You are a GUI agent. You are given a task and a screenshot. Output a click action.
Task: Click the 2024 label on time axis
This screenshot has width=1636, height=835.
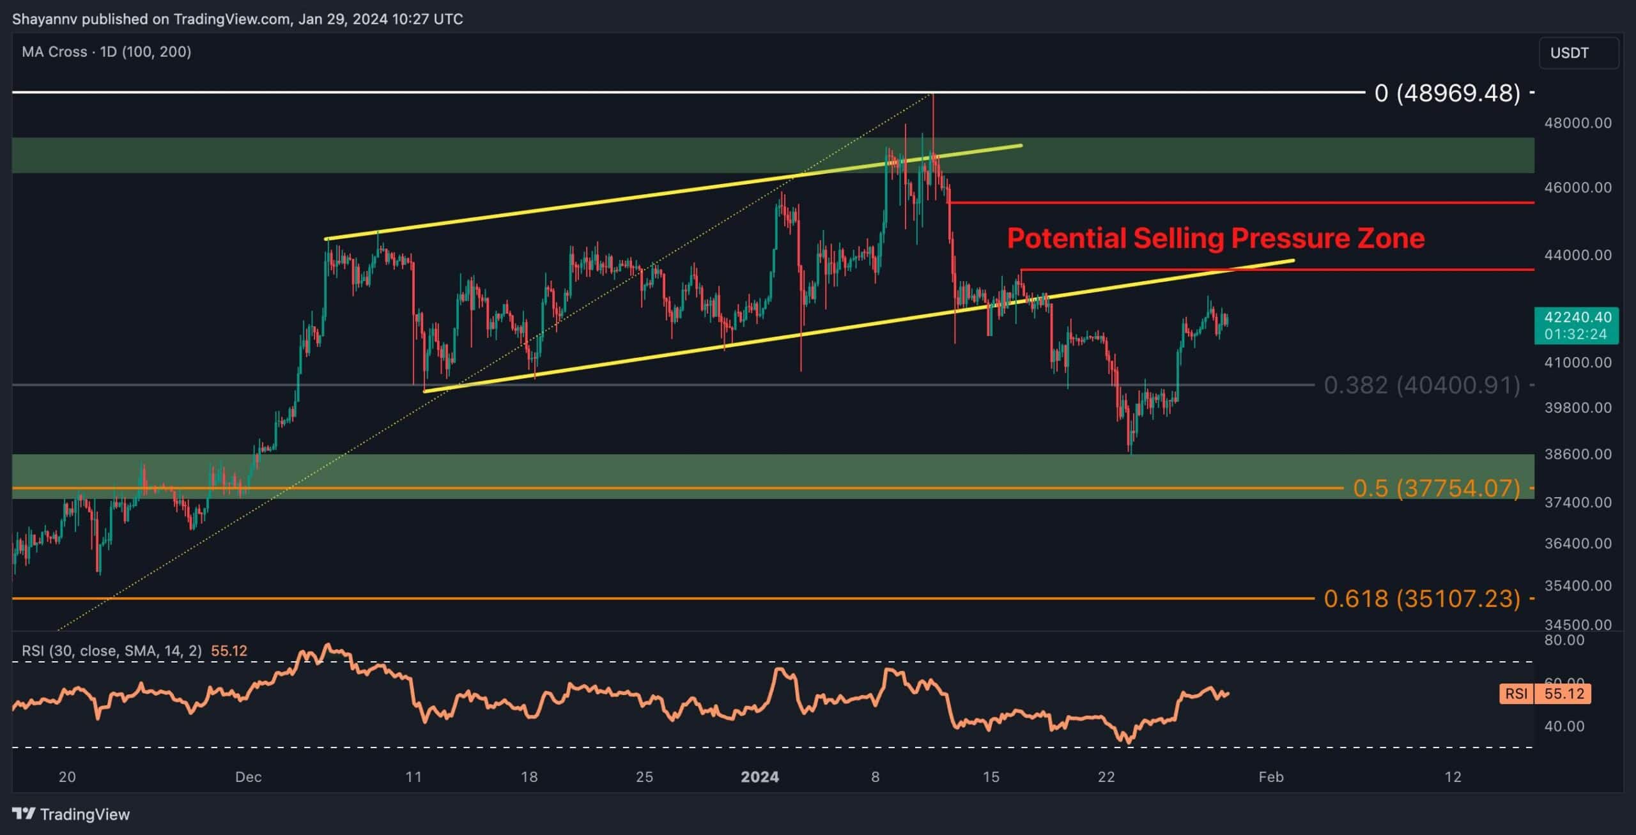[759, 777]
